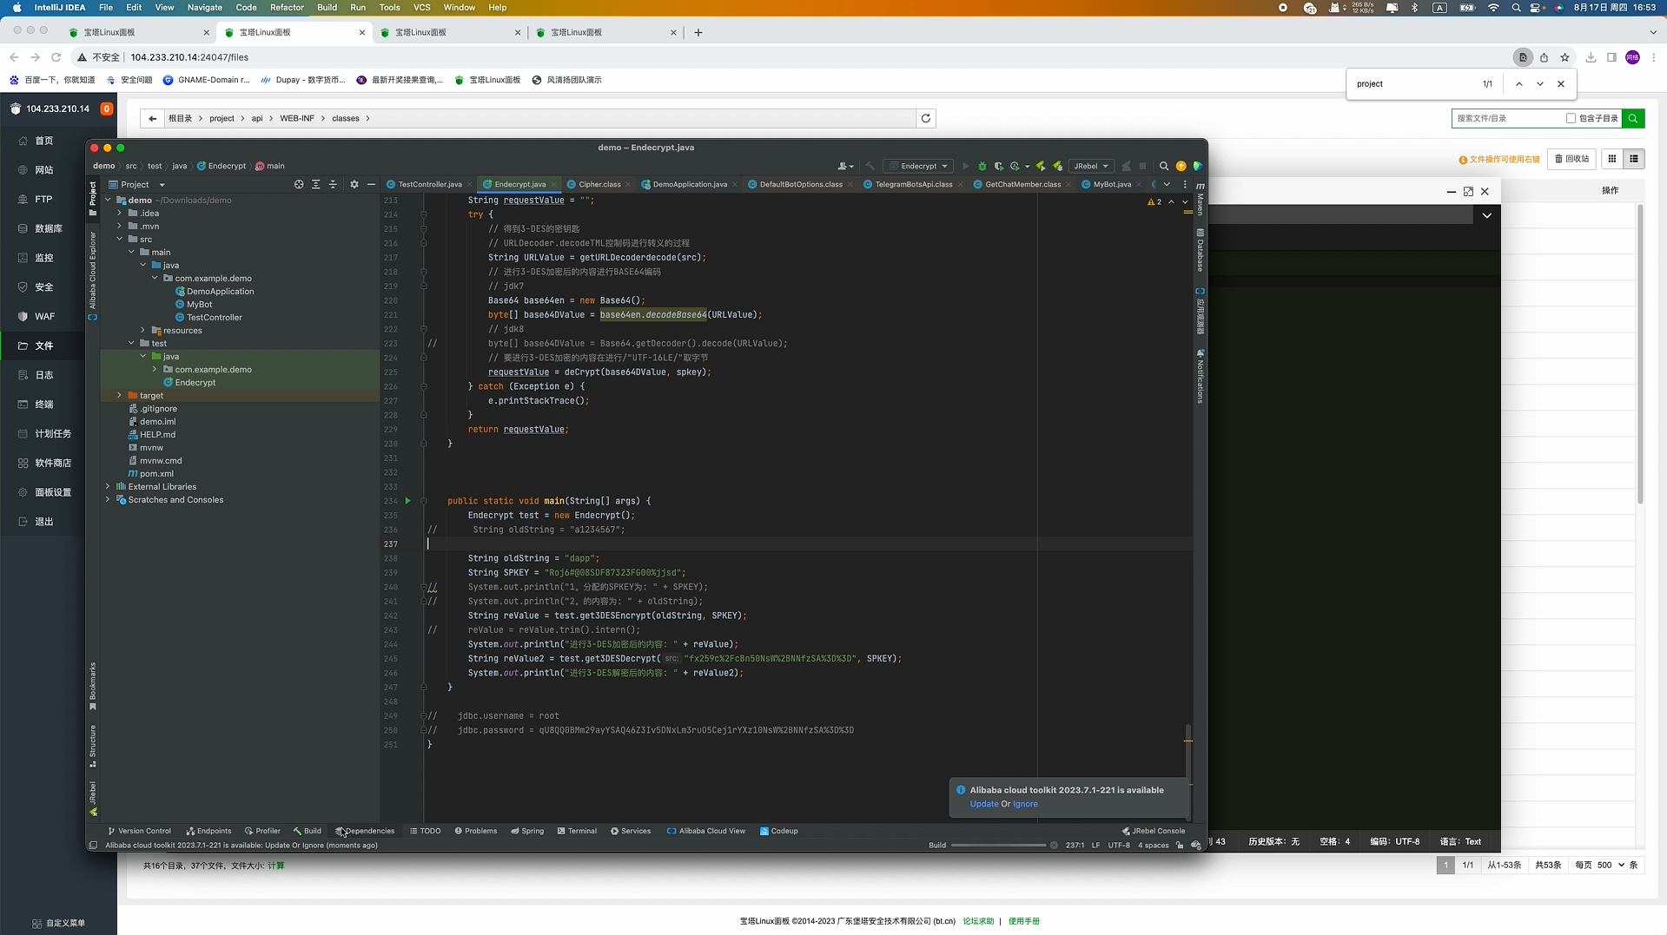The image size is (1667, 935).
Task: Open Project panel gear options
Action: pyautogui.click(x=354, y=185)
